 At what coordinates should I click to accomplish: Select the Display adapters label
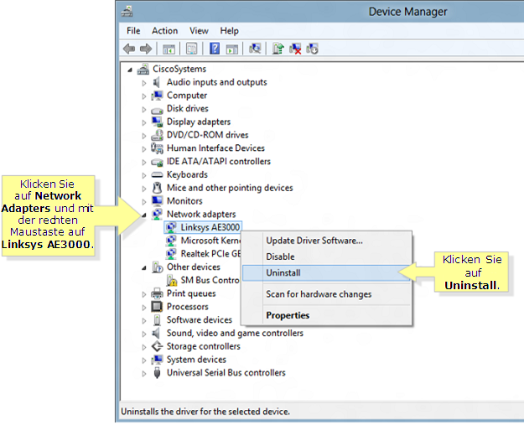pyautogui.click(x=199, y=122)
